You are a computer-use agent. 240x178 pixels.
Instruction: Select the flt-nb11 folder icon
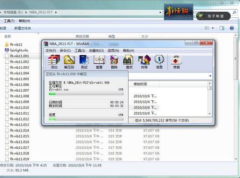click(x=7, y=45)
